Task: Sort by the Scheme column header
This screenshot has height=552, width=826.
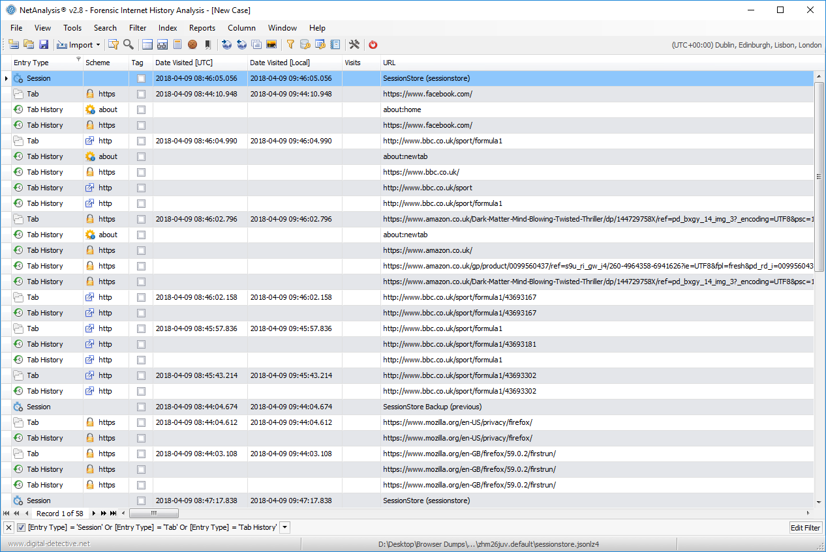Action: click(x=106, y=63)
